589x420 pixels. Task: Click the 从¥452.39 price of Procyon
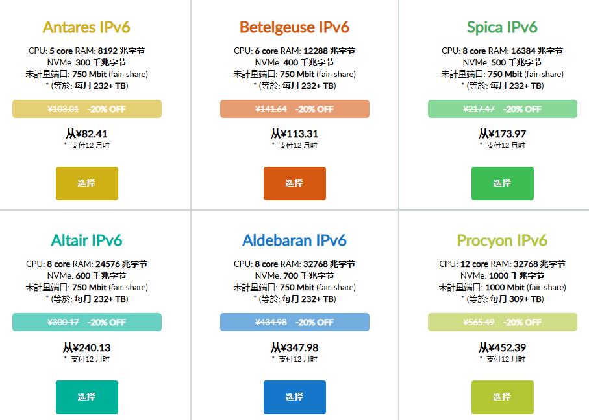[x=502, y=347]
